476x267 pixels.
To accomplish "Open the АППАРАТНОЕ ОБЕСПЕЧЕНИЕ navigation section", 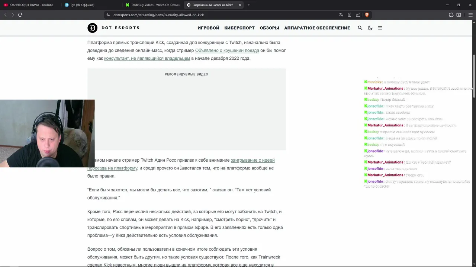I will coord(317,28).
